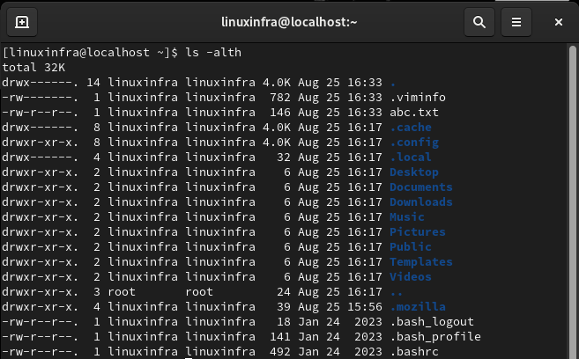This screenshot has width=579, height=359.
Task: Click the terminal vertical scrollbar
Action: [x=572, y=201]
